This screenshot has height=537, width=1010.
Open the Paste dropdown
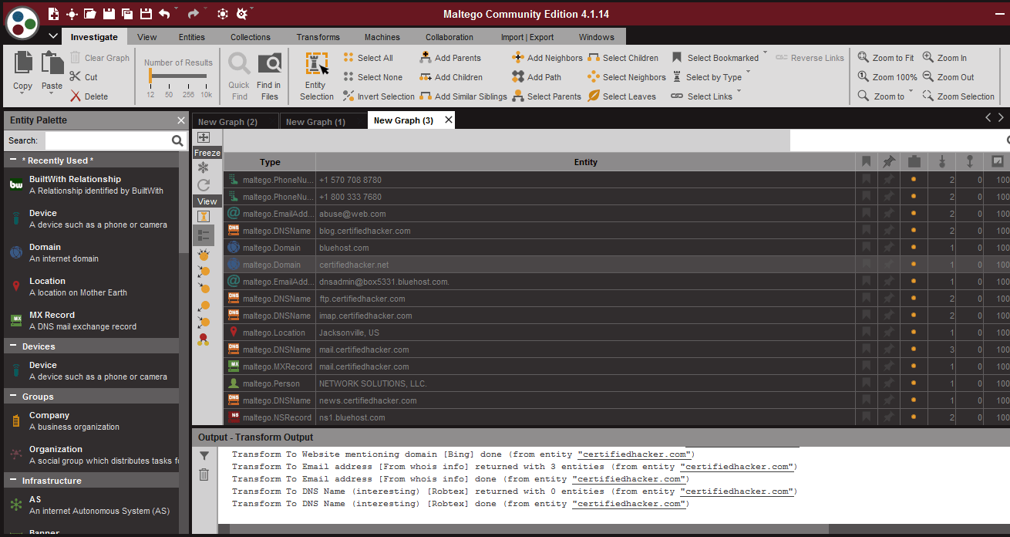point(52,95)
